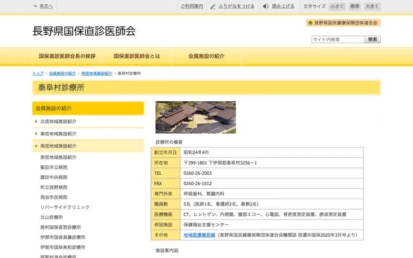Screen dimensions: 413x258
Task: Collapse 南信地域施設紹介 sidebar section
Action: click(x=37, y=146)
